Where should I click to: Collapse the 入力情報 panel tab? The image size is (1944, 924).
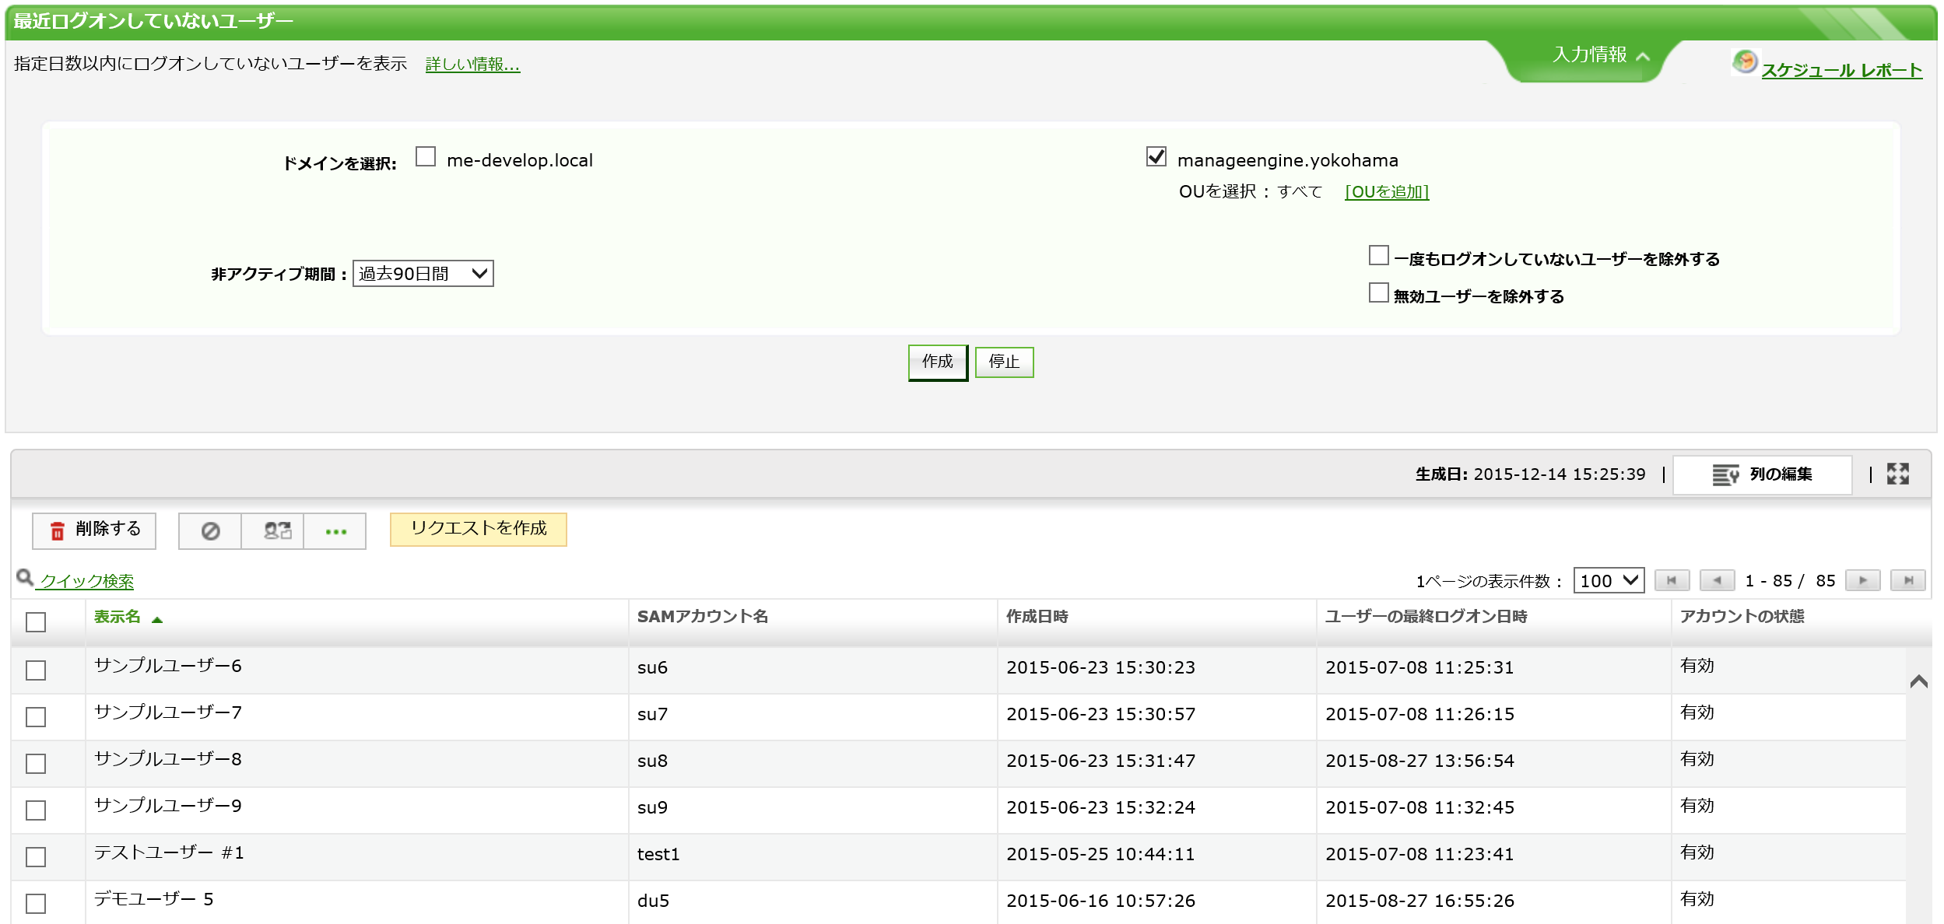(1600, 55)
